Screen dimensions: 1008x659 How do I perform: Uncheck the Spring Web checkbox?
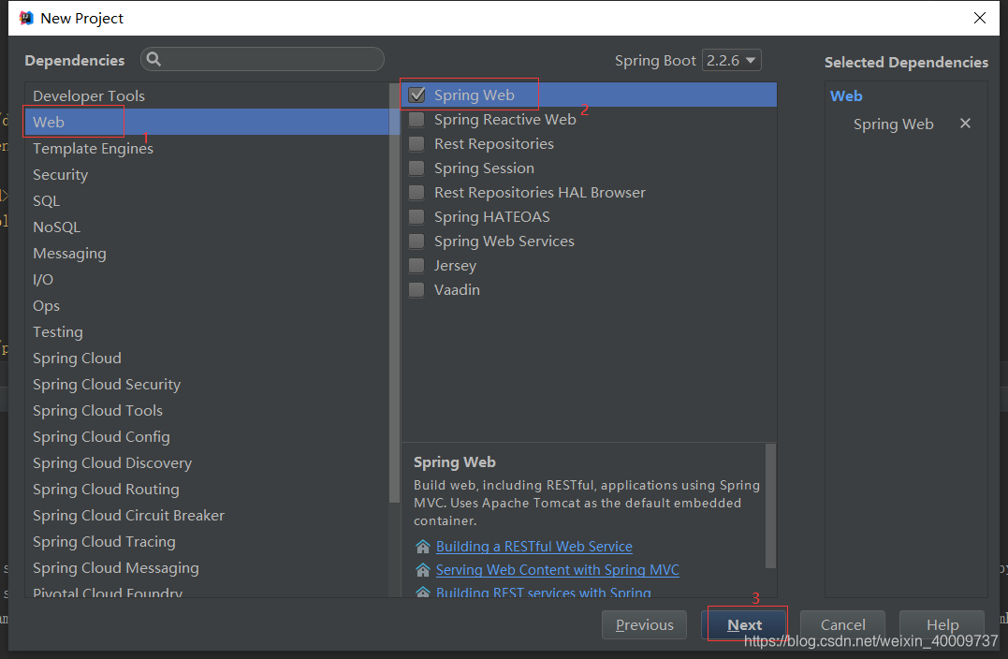[416, 95]
